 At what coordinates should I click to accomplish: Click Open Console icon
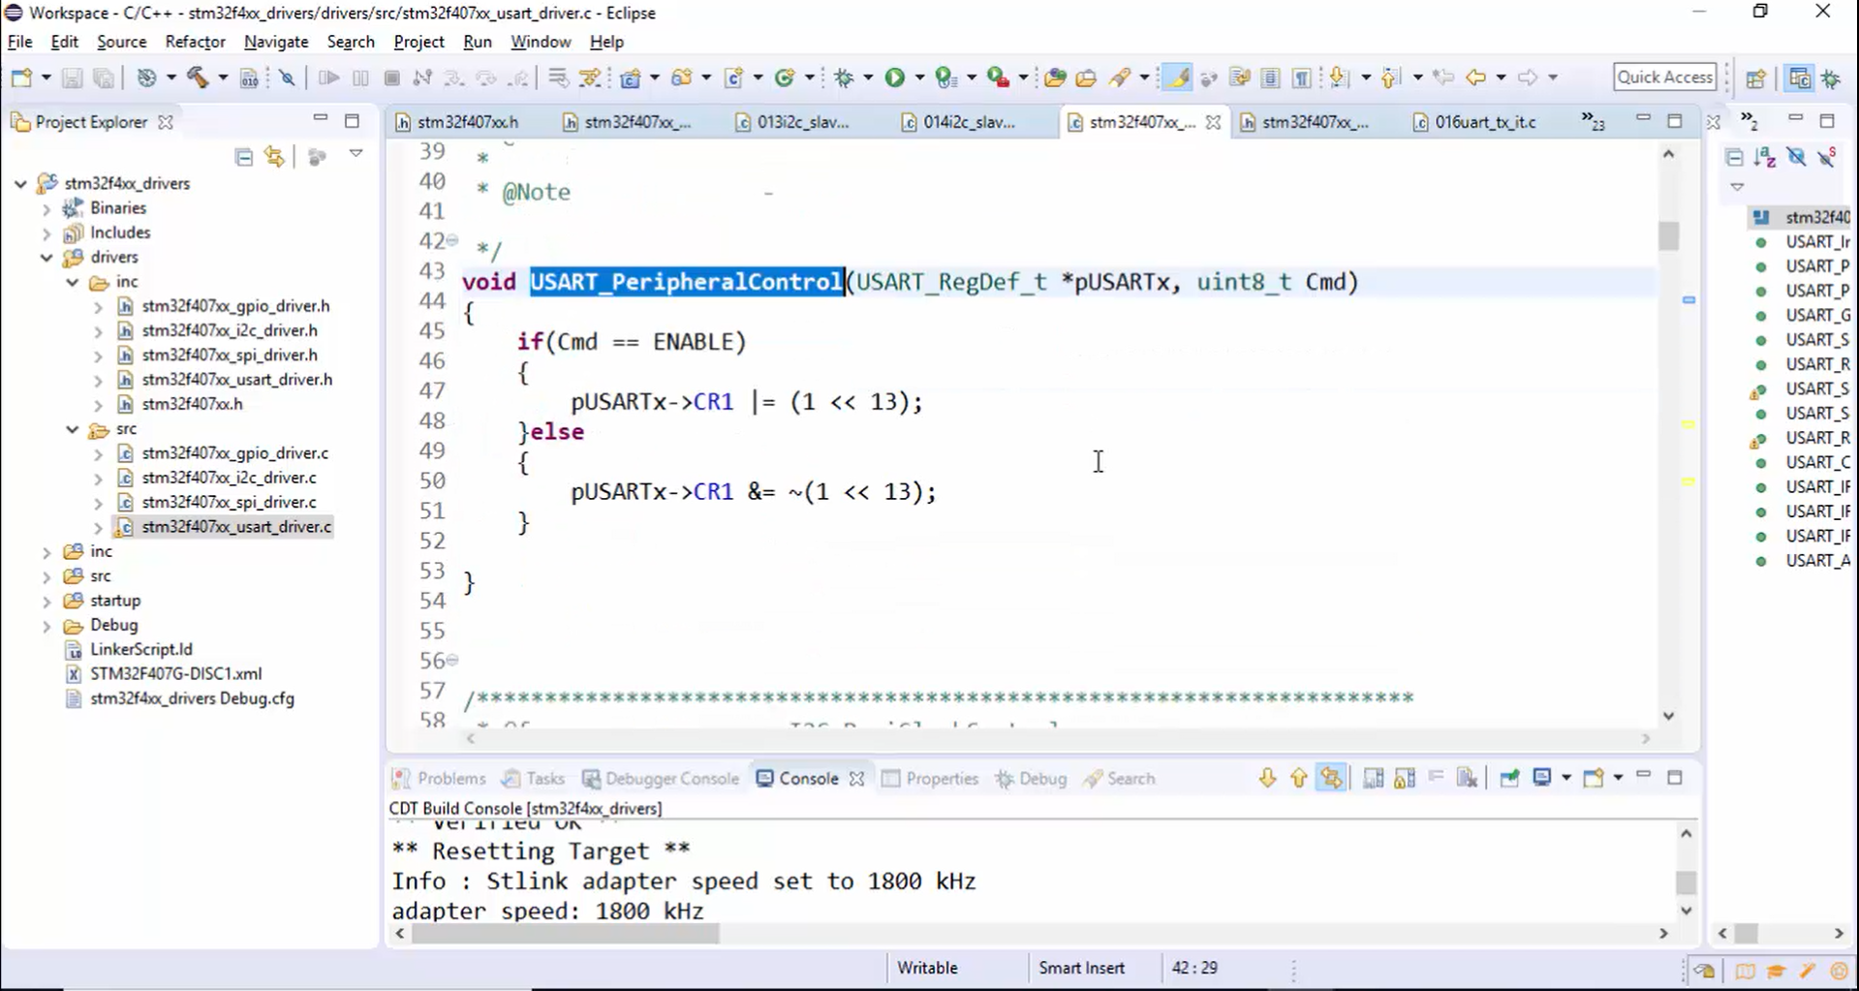pos(1594,778)
